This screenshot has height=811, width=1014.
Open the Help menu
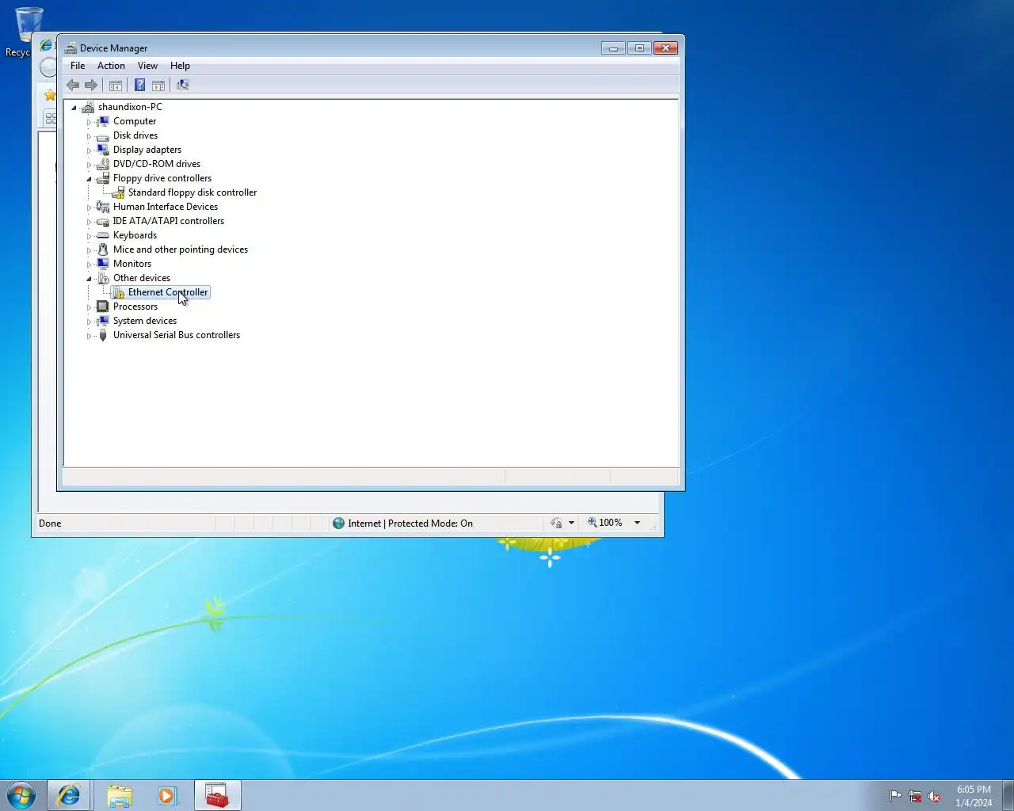coord(180,66)
